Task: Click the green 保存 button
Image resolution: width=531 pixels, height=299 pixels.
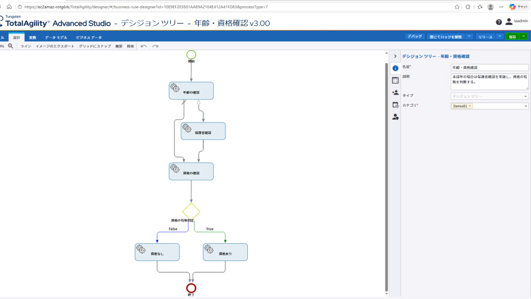Action: pyautogui.click(x=513, y=37)
